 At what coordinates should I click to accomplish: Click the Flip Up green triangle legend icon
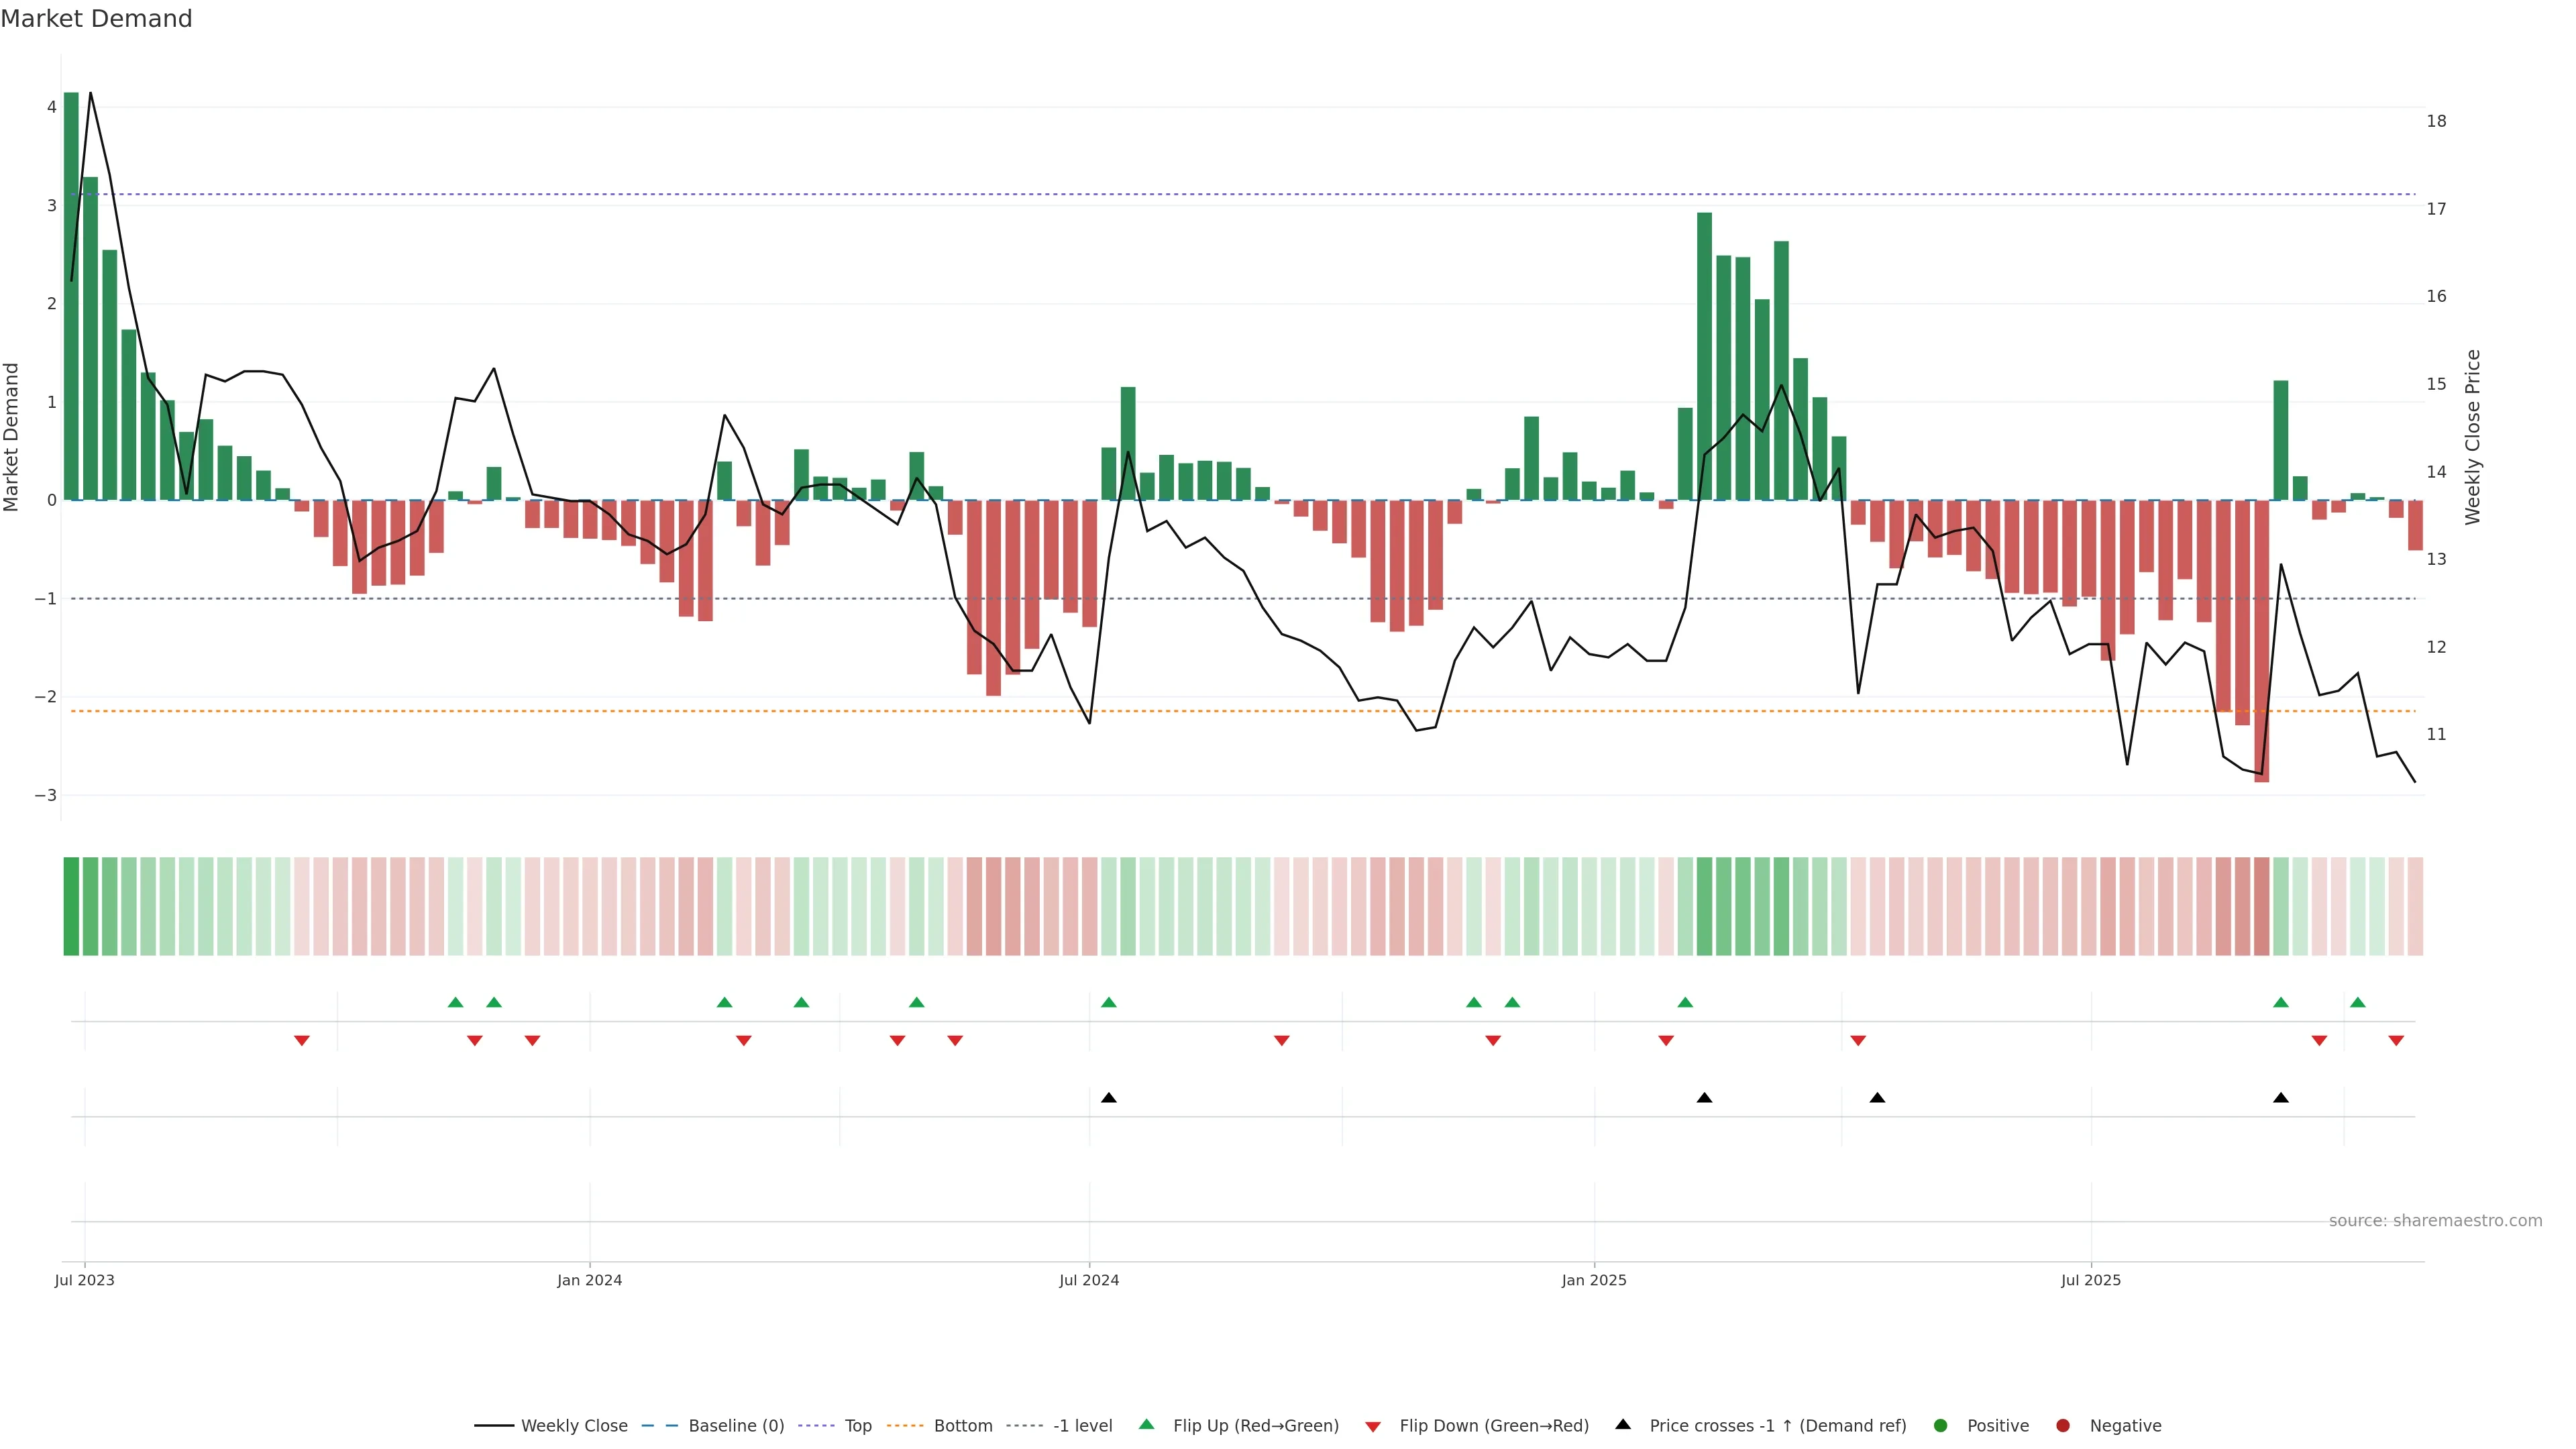tap(1147, 1424)
